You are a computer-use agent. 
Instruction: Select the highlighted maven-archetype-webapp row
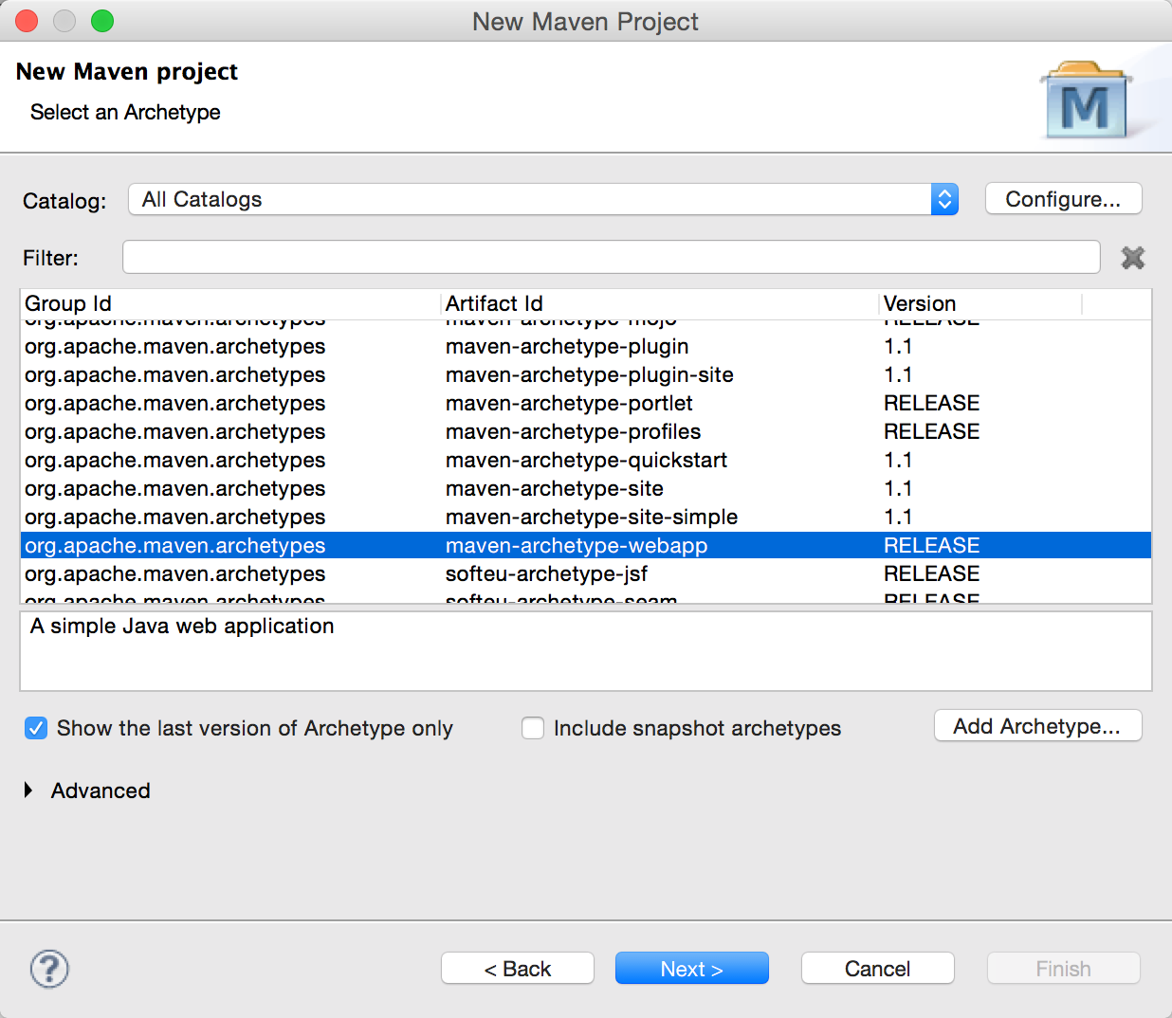(x=586, y=545)
